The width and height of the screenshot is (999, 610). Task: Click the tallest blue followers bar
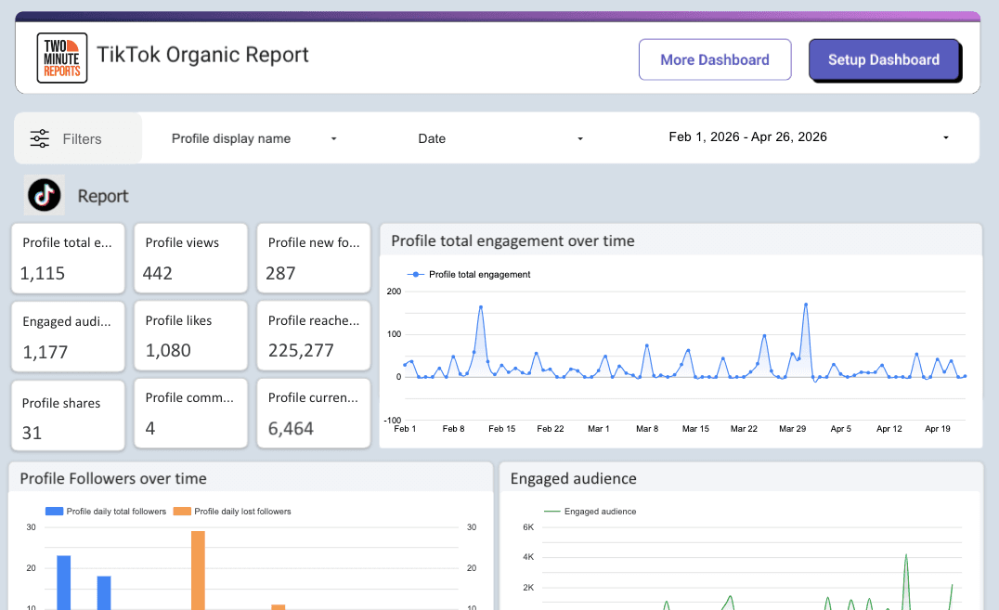click(x=64, y=582)
